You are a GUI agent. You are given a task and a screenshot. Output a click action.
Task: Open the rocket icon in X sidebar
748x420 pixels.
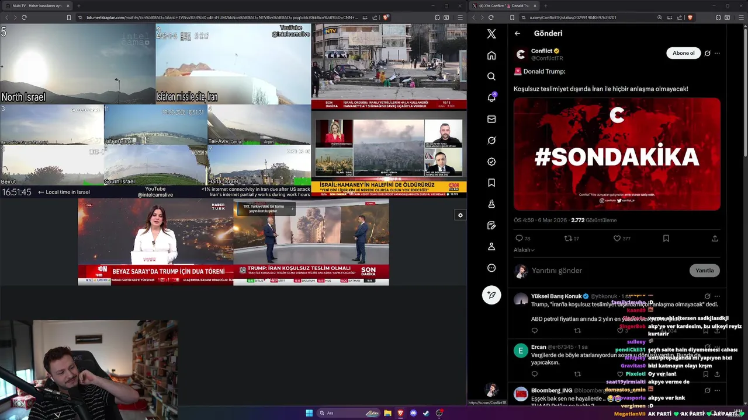click(491, 204)
